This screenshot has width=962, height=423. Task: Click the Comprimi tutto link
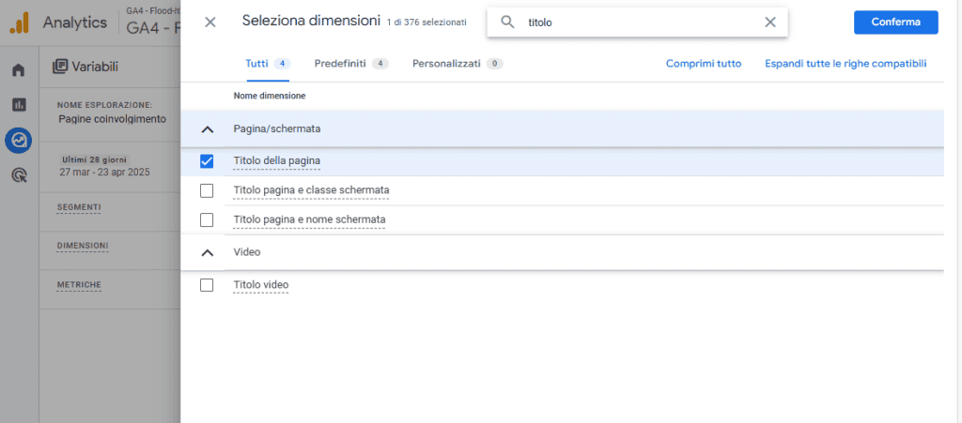(x=704, y=64)
